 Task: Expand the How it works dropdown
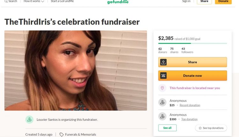pos(34,1)
